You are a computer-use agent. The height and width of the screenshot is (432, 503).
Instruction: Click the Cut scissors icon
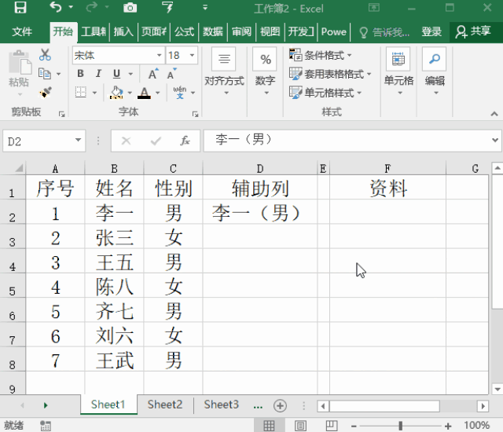tap(45, 55)
